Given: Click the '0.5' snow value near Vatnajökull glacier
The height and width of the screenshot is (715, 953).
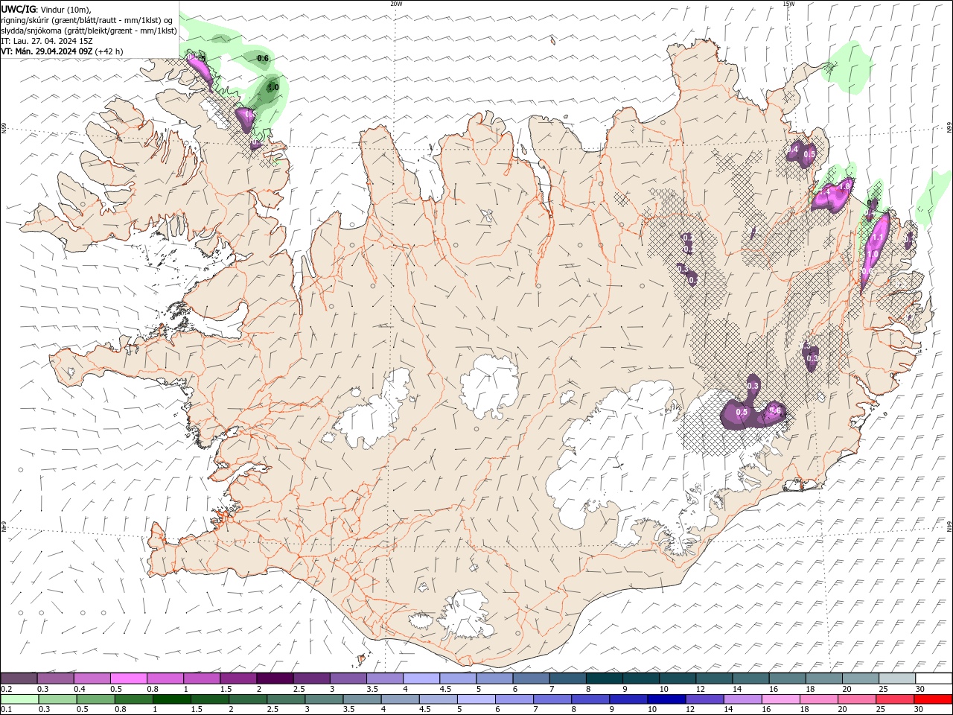Looking at the screenshot, I should click(742, 412).
